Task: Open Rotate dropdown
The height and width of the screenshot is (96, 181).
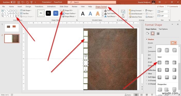Action: 150,17
